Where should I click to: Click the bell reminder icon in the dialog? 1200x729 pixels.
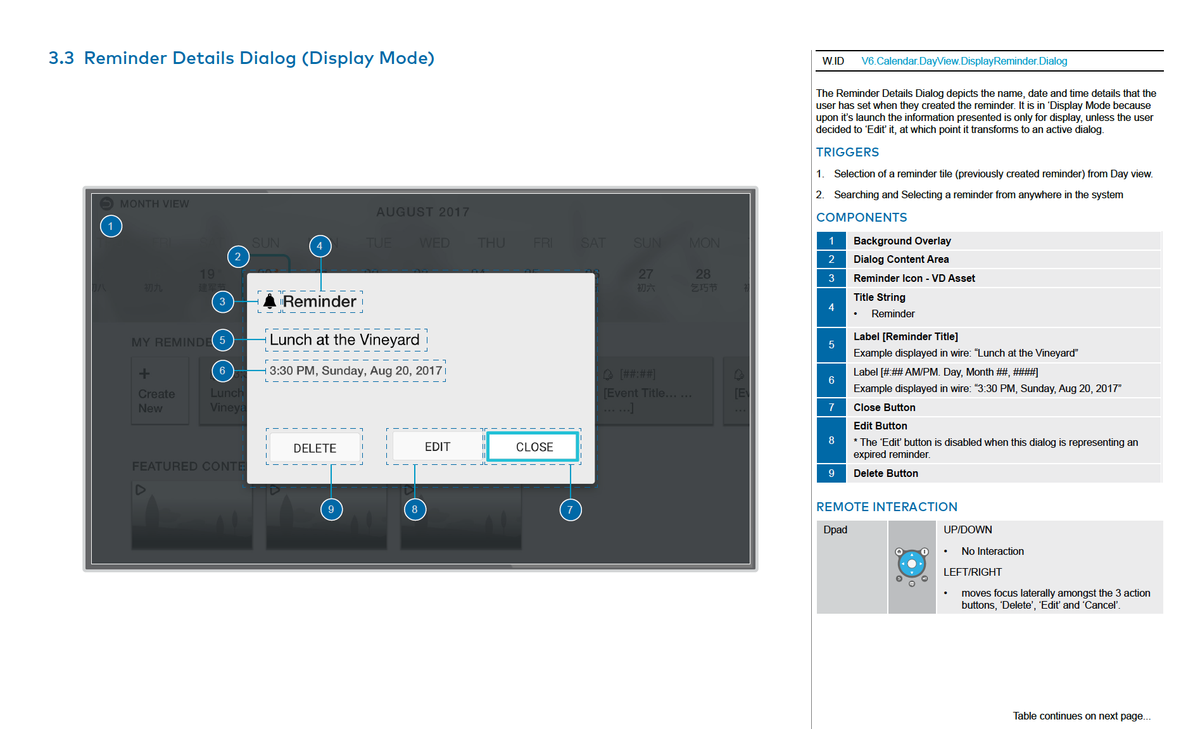pos(270,301)
